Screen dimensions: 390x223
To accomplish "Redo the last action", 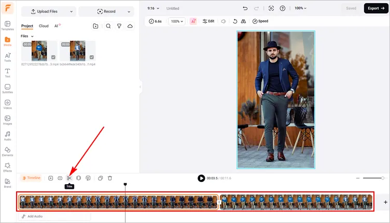I will pos(256,8).
